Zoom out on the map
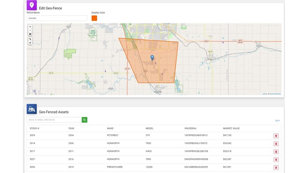This screenshot has height=173, width=308. pos(30,30)
